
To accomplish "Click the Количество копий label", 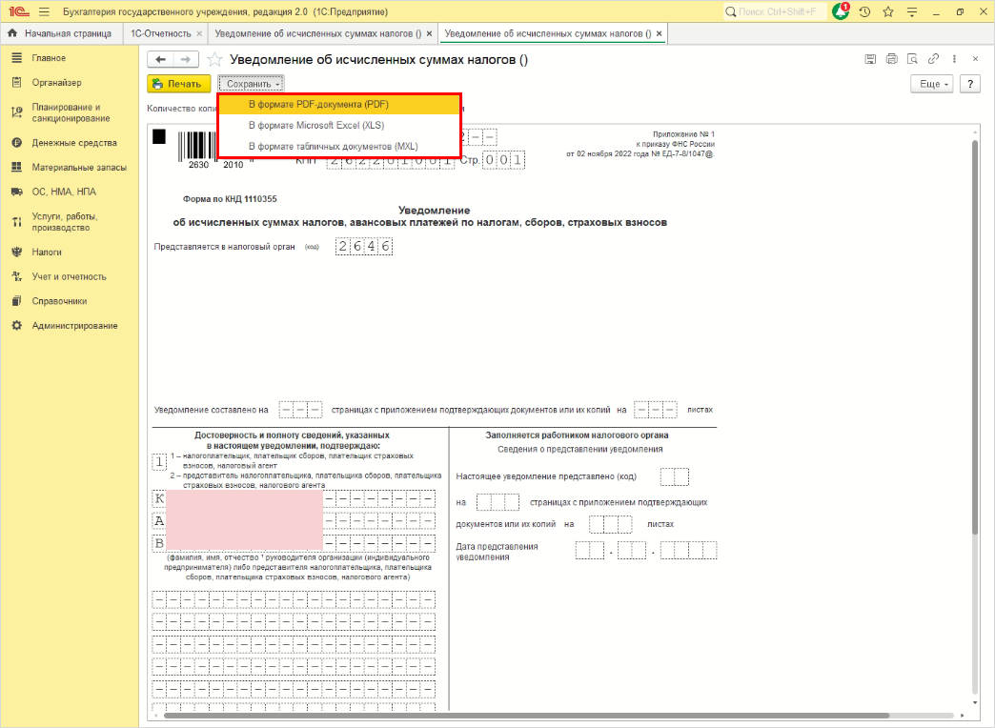I will tap(182, 109).
